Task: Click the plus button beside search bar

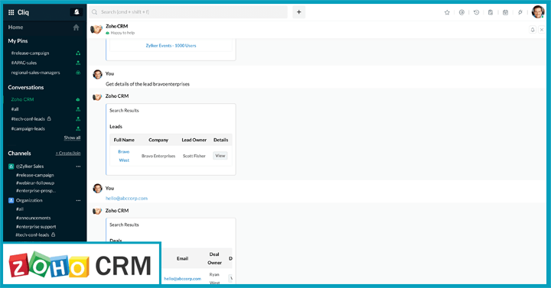Action: 298,12
